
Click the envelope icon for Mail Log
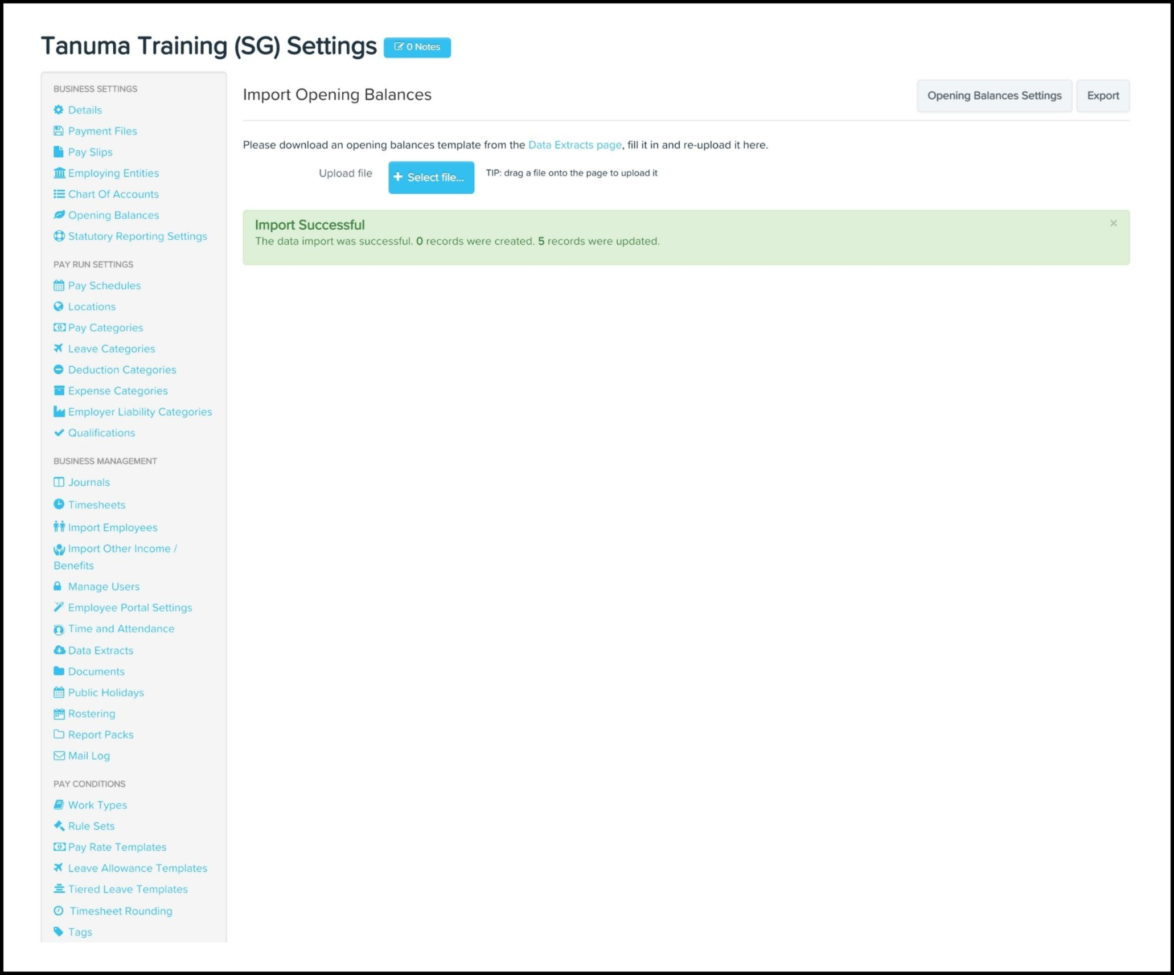pos(59,756)
